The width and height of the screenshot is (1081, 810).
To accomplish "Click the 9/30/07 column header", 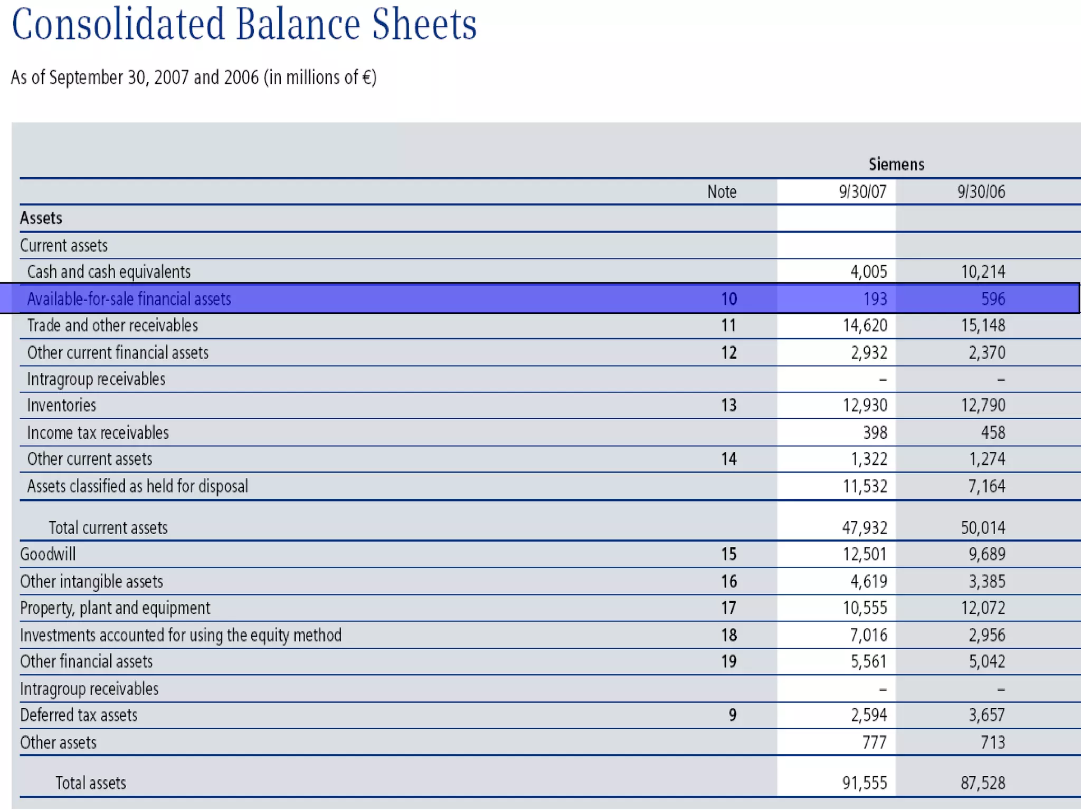I will click(862, 191).
